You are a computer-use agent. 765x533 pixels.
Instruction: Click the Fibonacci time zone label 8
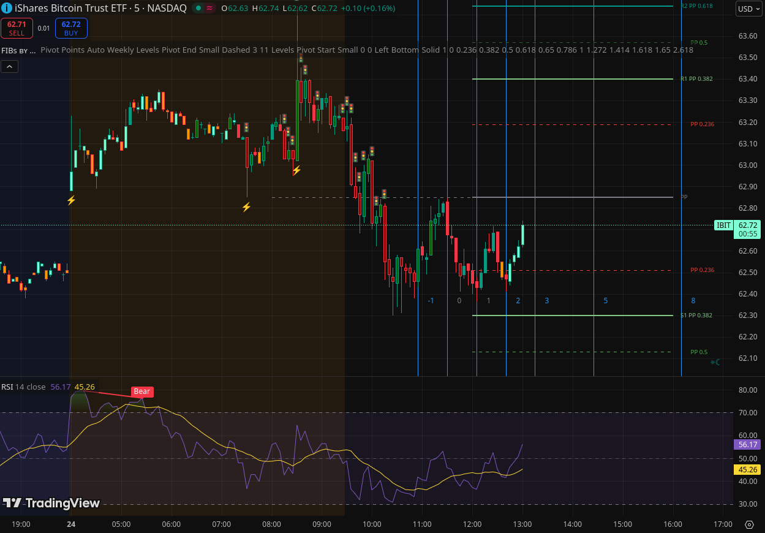(x=693, y=300)
